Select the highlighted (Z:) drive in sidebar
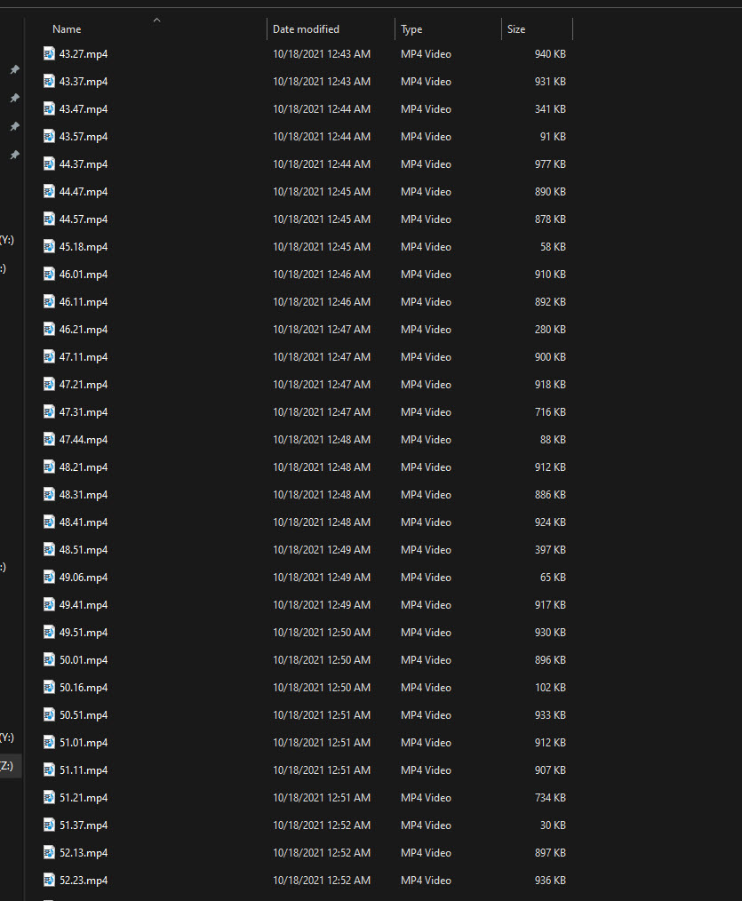The height and width of the screenshot is (901, 742). 7,765
